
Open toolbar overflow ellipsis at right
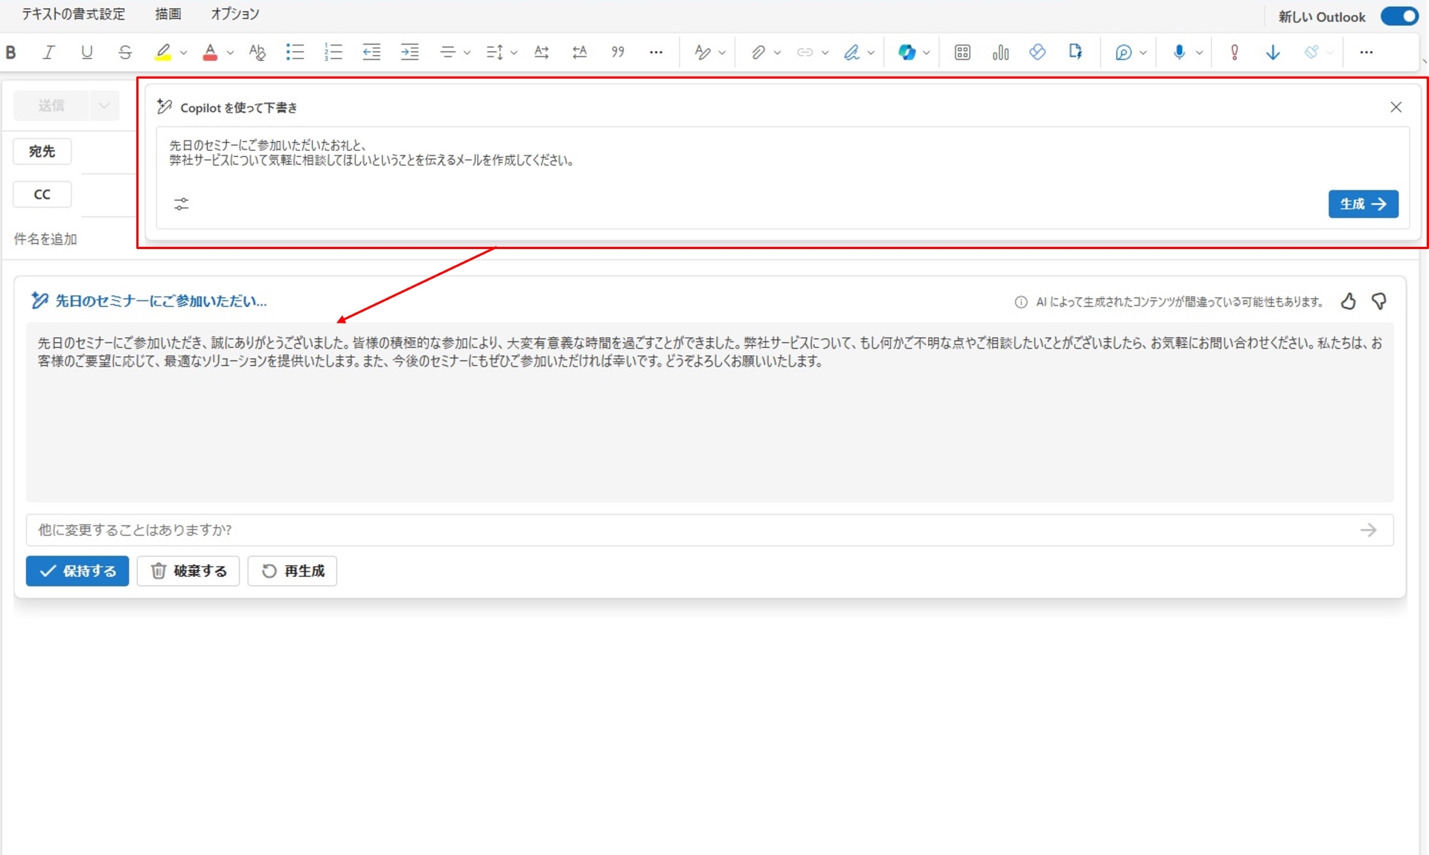(1366, 52)
